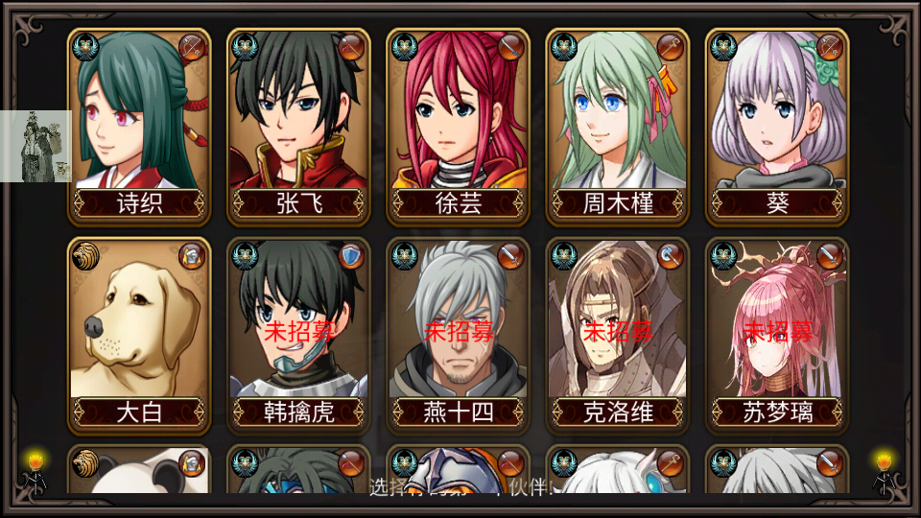The height and width of the screenshot is (518, 921).
Task: Select the unrecruited 克洛维 card
Action: (x=617, y=336)
